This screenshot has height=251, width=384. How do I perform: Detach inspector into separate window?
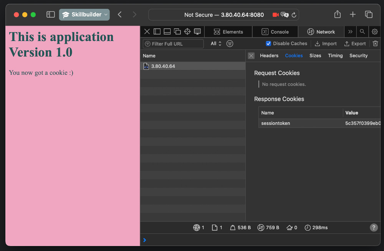click(x=177, y=32)
